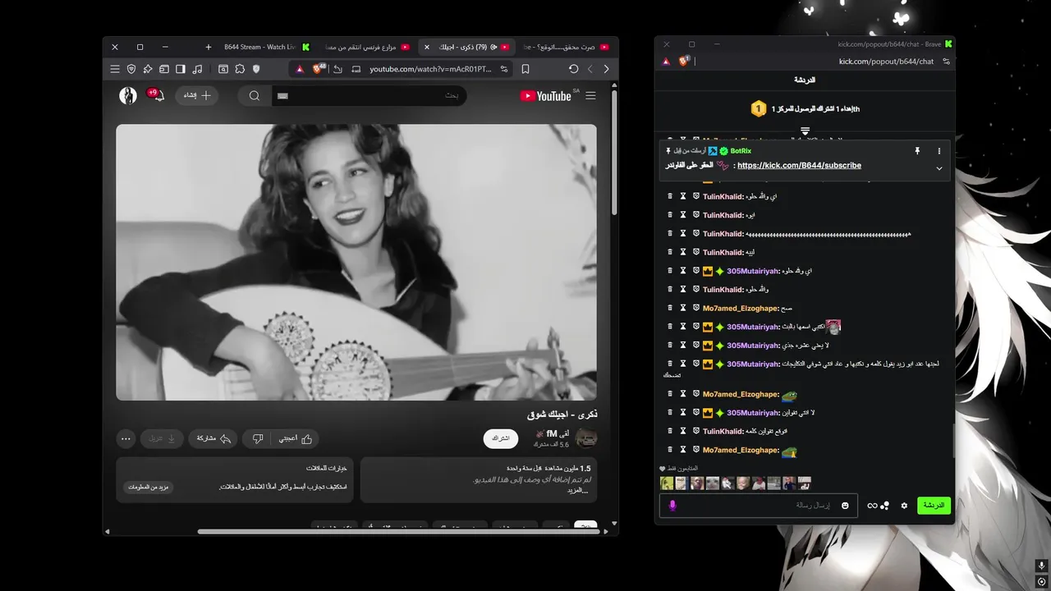Open the infinity icon beside chat input

coord(871,506)
